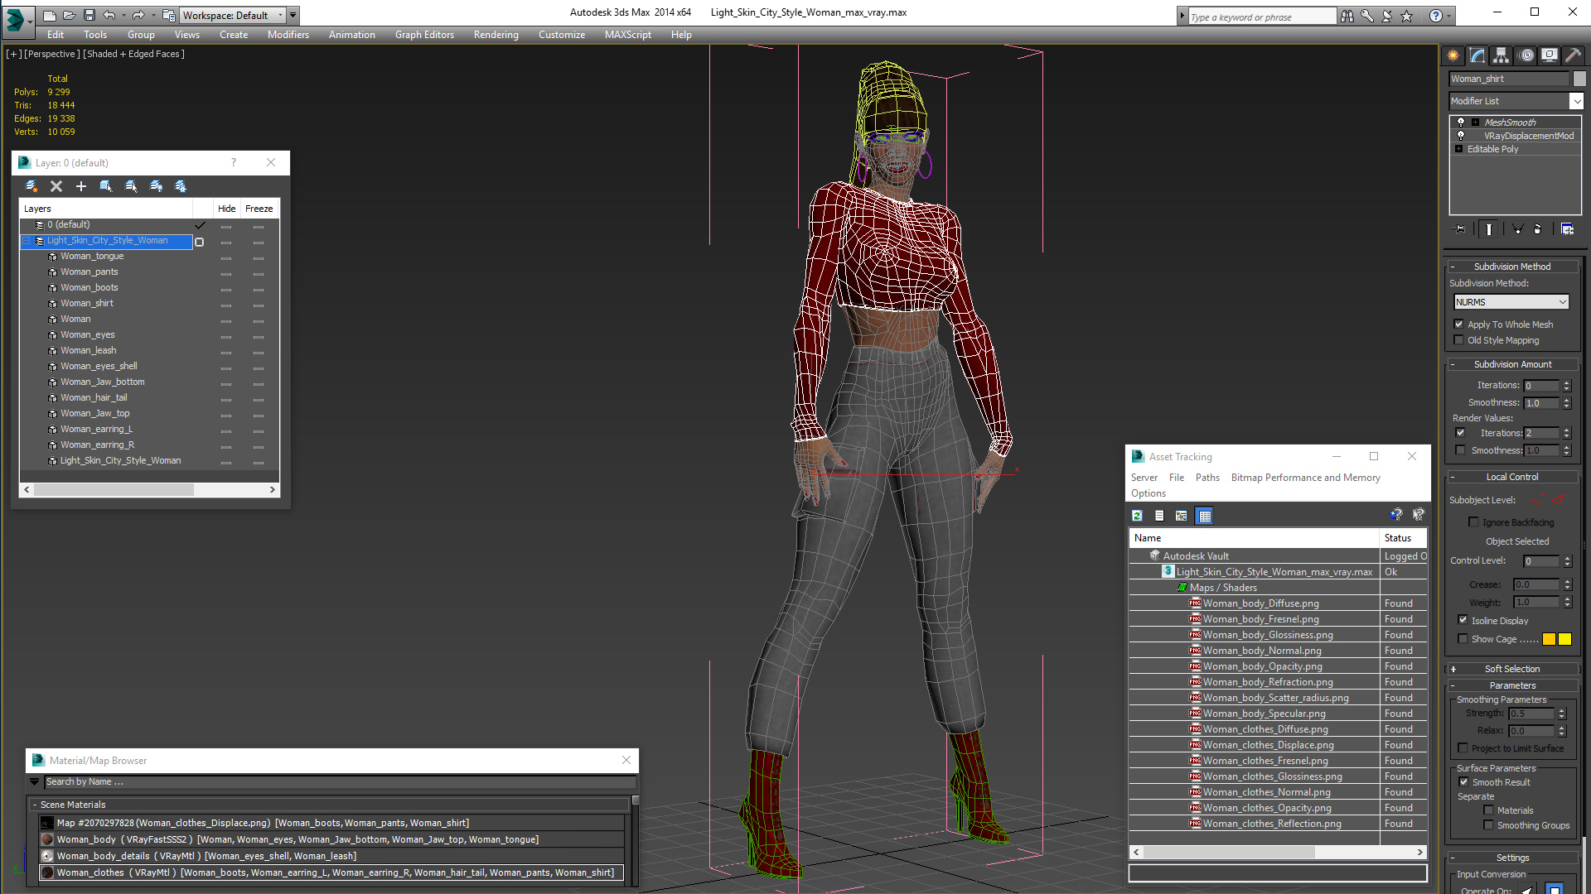This screenshot has height=894, width=1591.
Task: Toggle Smooth Result checkbox
Action: coord(1464,782)
